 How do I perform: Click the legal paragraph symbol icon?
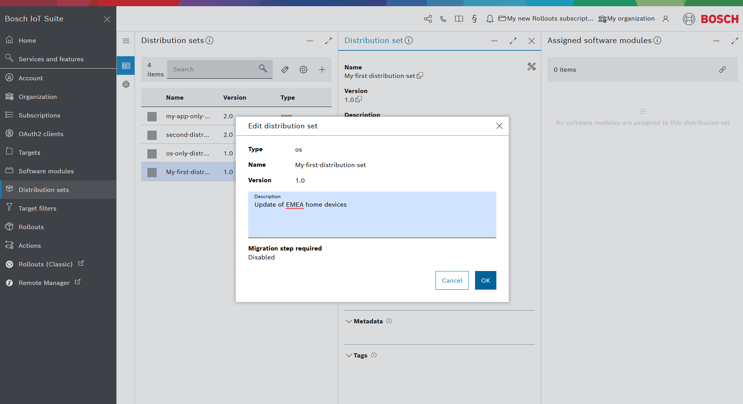click(474, 19)
